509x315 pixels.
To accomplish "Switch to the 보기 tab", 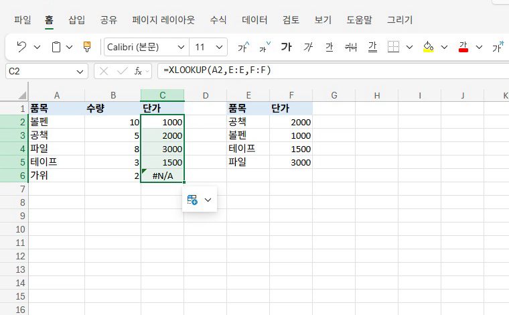I will tap(323, 20).
